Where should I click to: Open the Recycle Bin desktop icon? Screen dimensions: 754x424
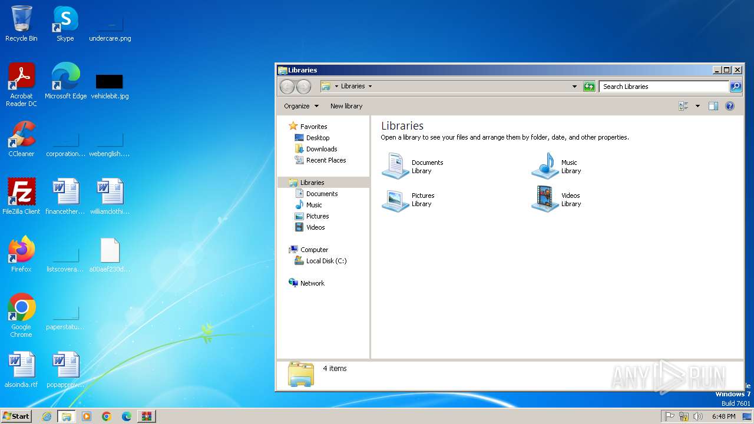pyautogui.click(x=21, y=24)
